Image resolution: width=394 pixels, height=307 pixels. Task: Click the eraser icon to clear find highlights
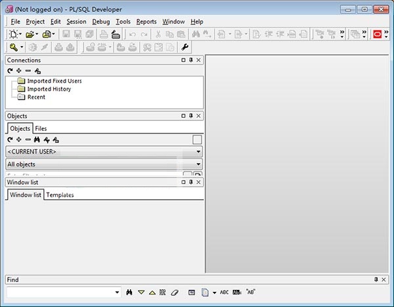pos(174,292)
